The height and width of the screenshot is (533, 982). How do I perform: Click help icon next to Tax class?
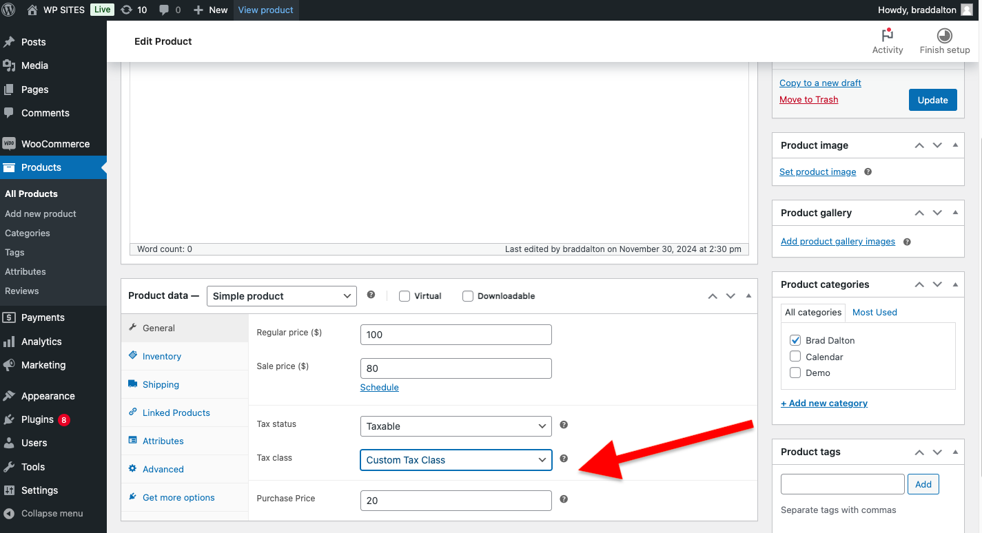click(564, 459)
